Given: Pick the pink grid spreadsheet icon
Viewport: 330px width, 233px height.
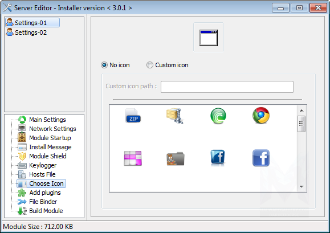Looking at the screenshot, I should click(x=133, y=158).
